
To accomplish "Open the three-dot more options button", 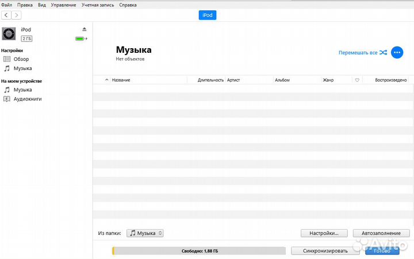I will tap(397, 52).
